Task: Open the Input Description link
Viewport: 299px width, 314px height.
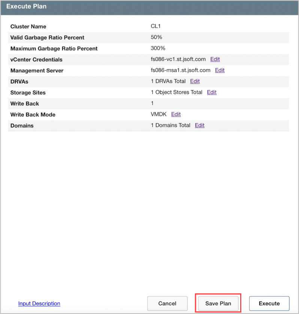Action: 39,304
